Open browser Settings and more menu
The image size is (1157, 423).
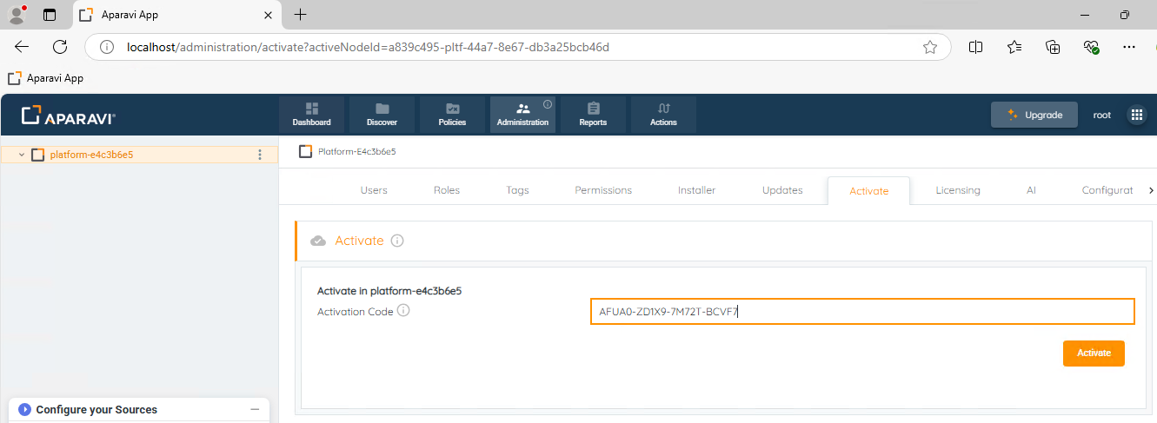tap(1129, 47)
